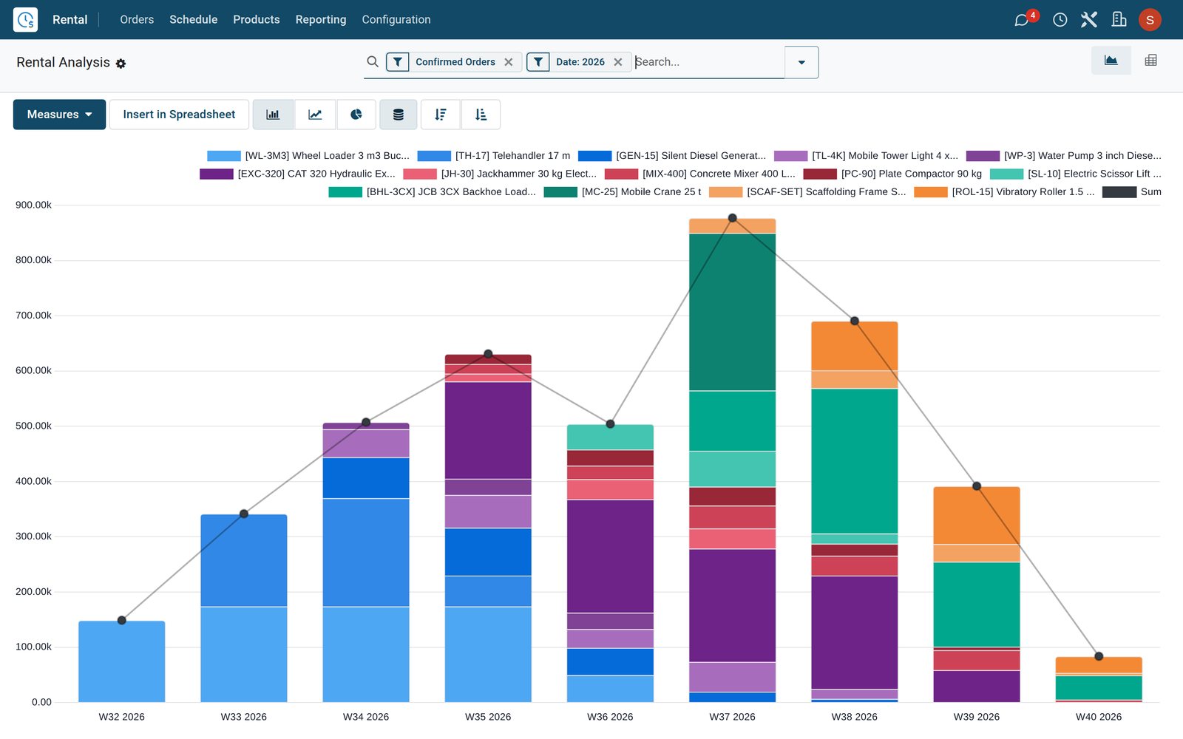Open the messages chat icon

tap(1022, 20)
